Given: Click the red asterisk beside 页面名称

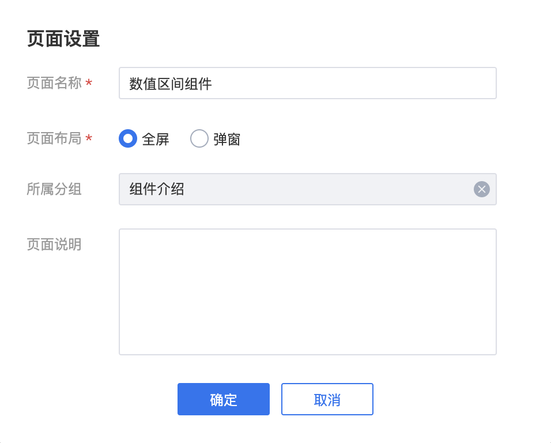Looking at the screenshot, I should click(x=89, y=82).
